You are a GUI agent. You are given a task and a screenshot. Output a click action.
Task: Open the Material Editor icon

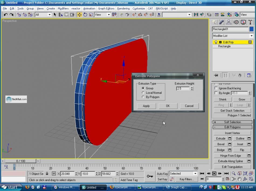[229, 15]
